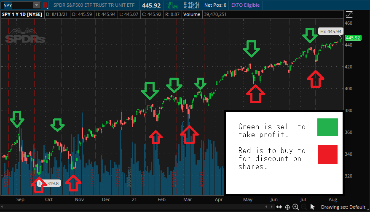Screen dimensions: 370x212
Task: Click the SPDR S&P500 ETF description text
Action: coord(94,5)
